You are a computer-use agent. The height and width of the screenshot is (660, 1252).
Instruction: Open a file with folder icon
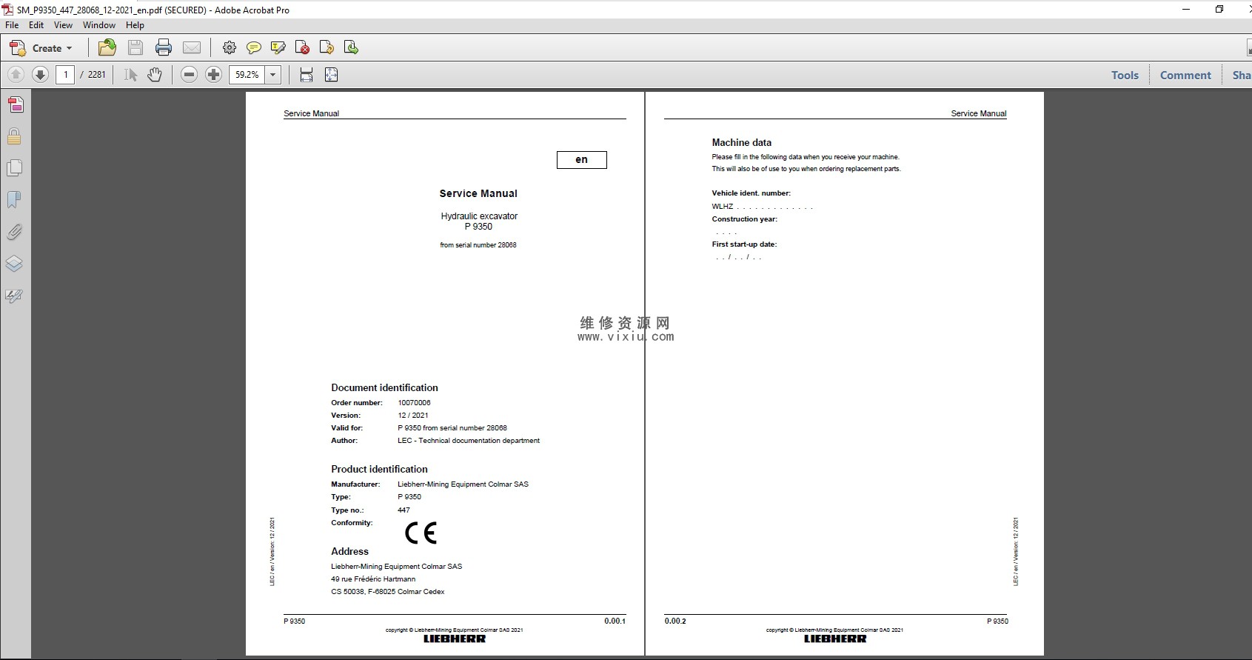(107, 48)
